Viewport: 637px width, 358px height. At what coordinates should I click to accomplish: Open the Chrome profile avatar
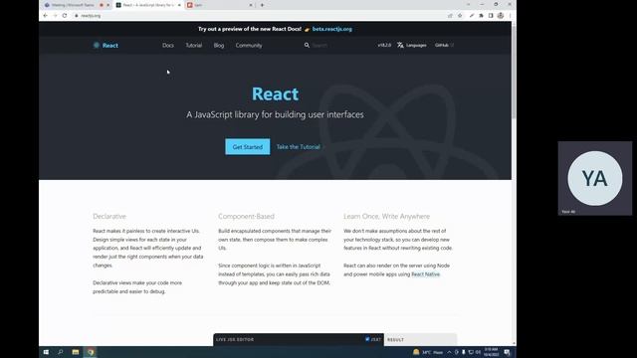coord(501,16)
